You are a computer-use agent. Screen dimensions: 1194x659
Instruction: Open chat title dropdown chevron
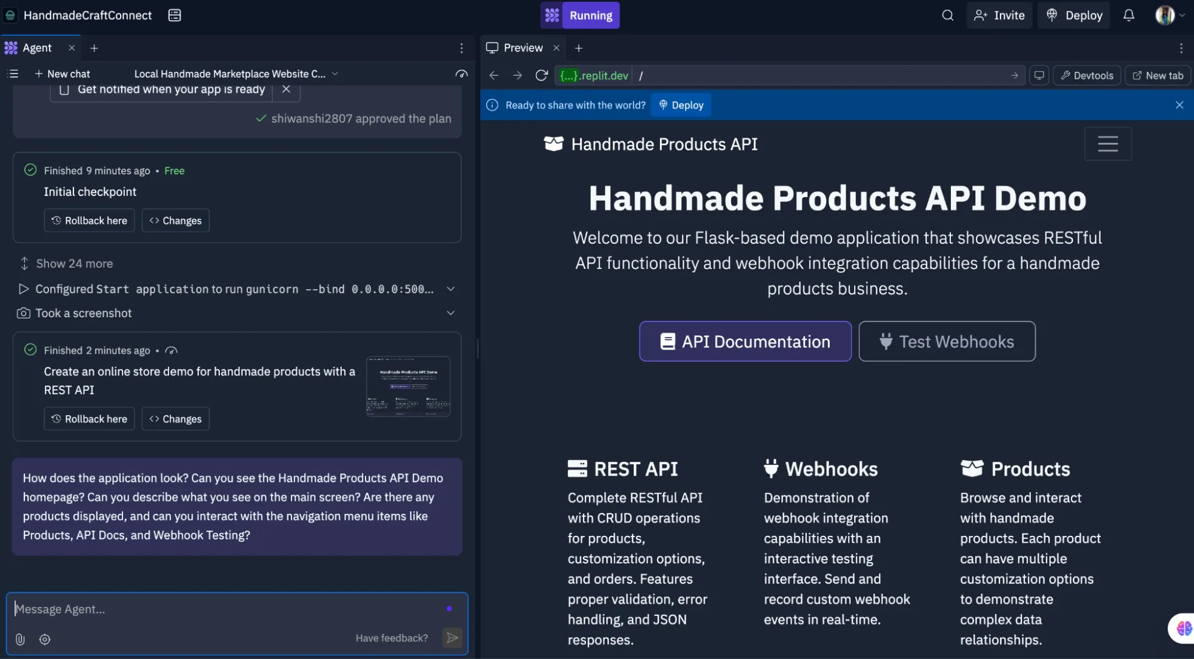tap(334, 73)
